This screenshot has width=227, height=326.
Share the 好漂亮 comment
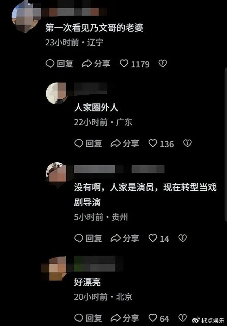(x=125, y=318)
